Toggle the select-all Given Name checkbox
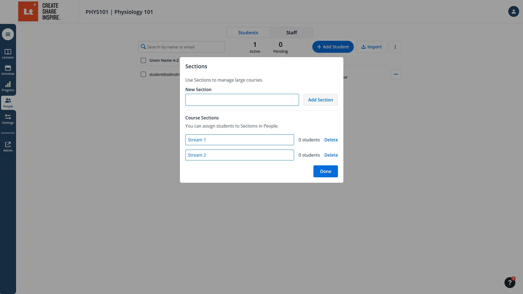The width and height of the screenshot is (523, 294). coord(143,60)
